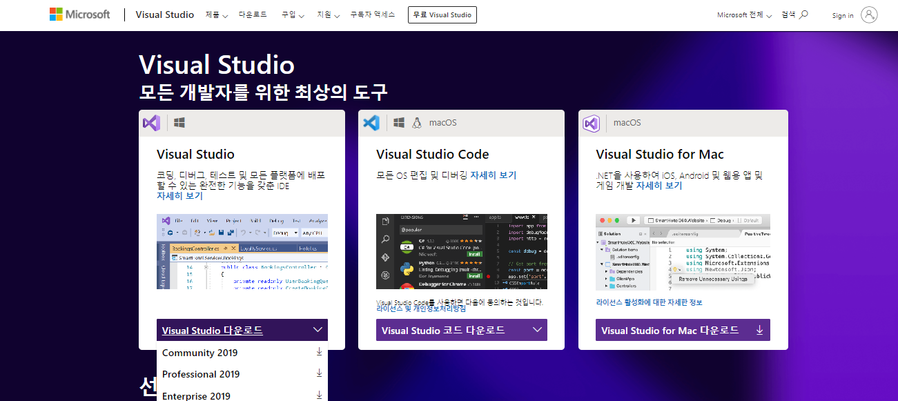898x401 pixels.
Task: Click download icon next to Enterprise 2019
Action: coord(319,395)
